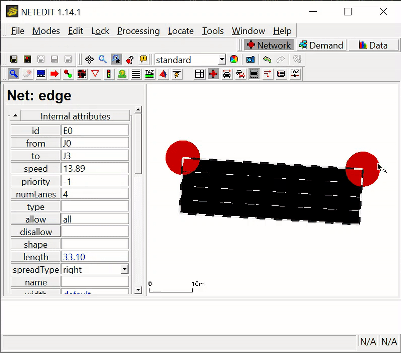Open the Tools menu

point(213,31)
